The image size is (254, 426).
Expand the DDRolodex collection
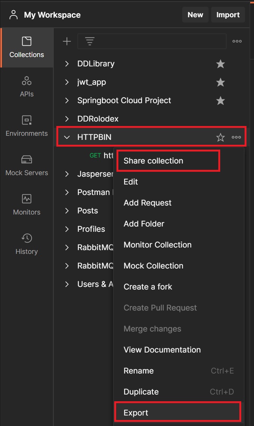[67, 119]
